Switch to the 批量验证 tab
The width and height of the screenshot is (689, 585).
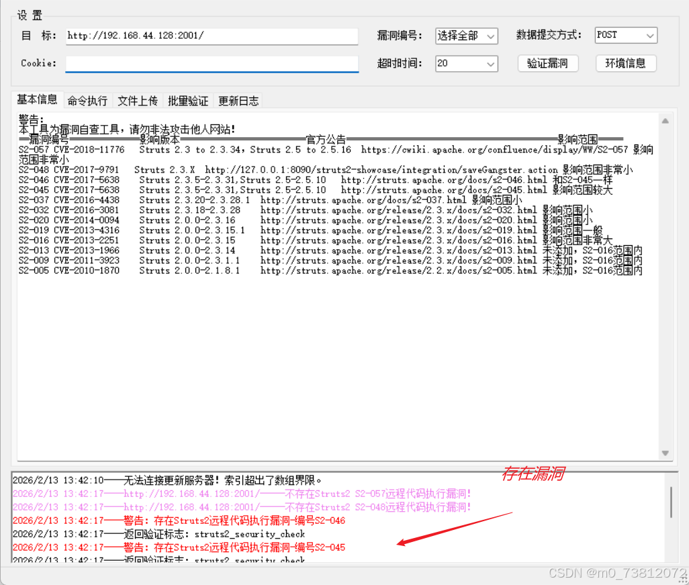point(188,101)
